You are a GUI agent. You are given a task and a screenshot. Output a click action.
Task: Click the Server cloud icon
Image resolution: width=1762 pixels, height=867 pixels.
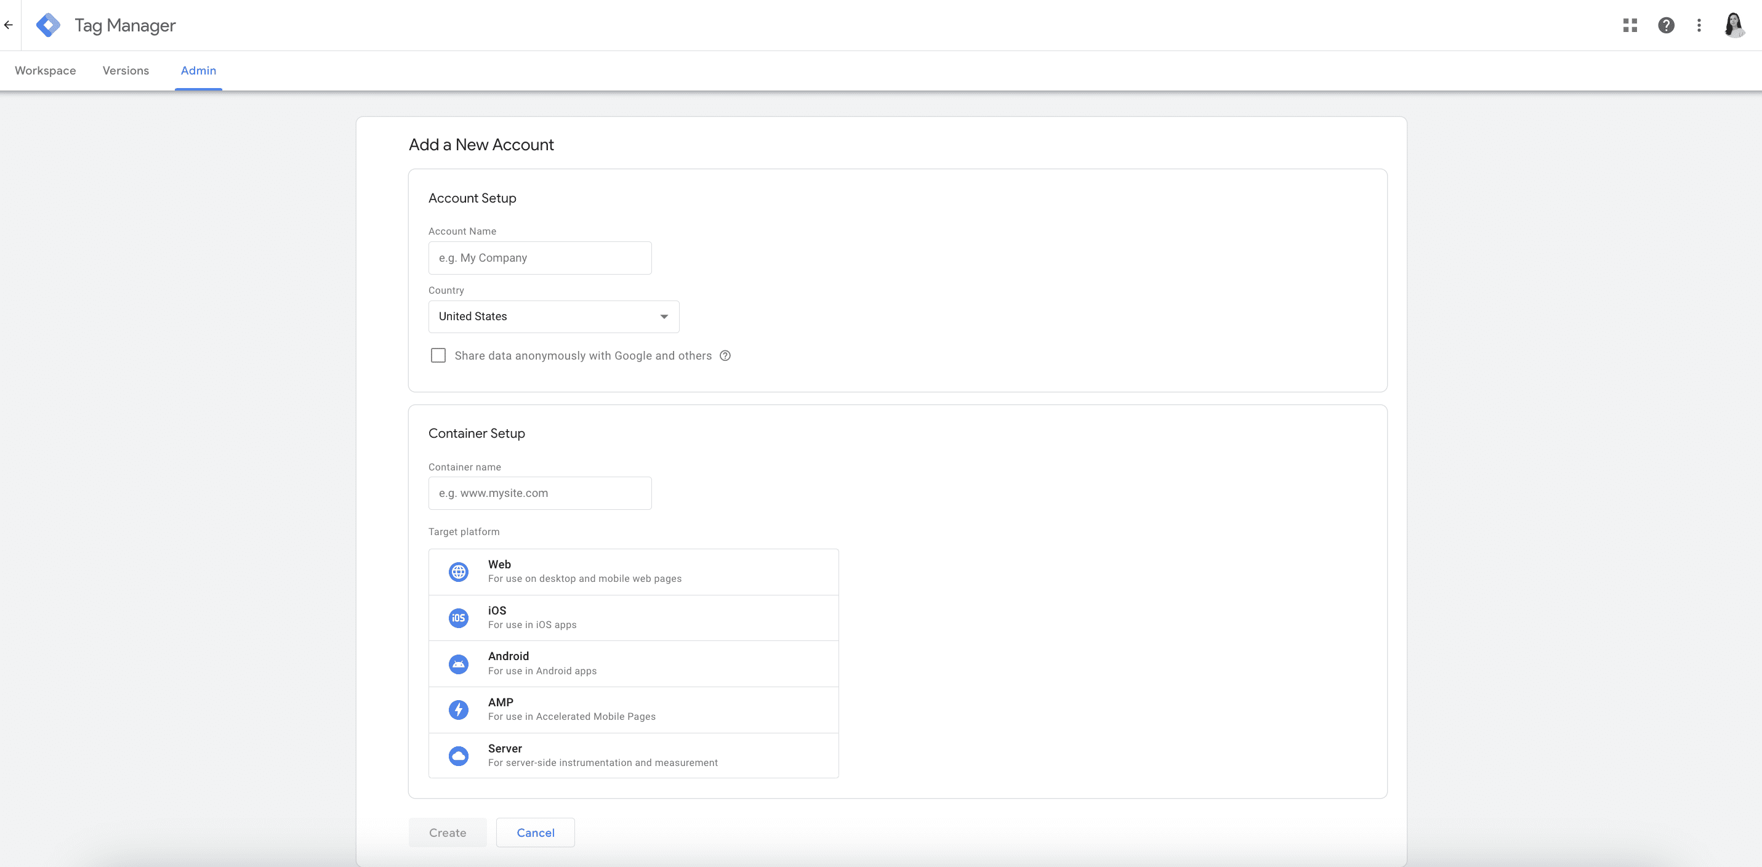458,756
